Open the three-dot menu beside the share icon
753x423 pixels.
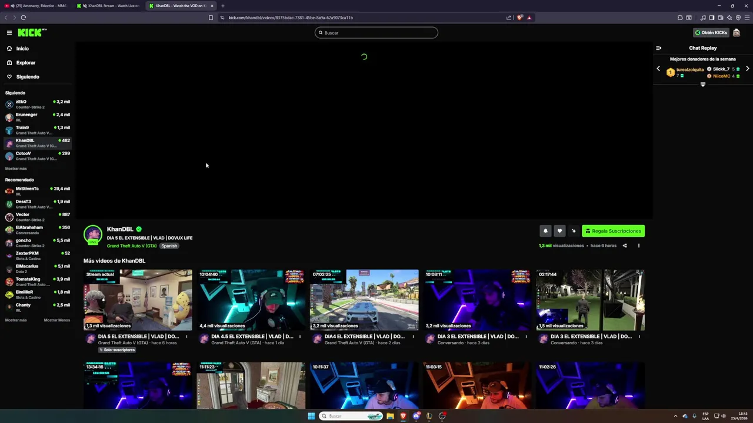click(x=638, y=246)
